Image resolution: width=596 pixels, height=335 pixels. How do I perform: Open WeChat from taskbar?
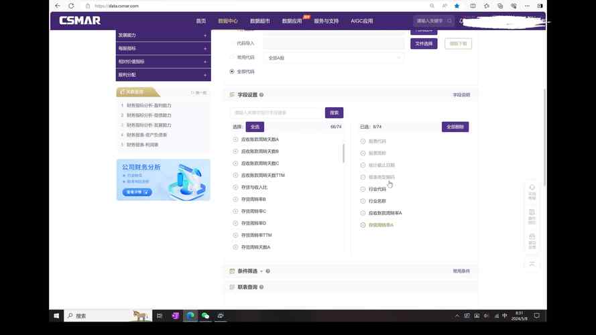[205, 316]
